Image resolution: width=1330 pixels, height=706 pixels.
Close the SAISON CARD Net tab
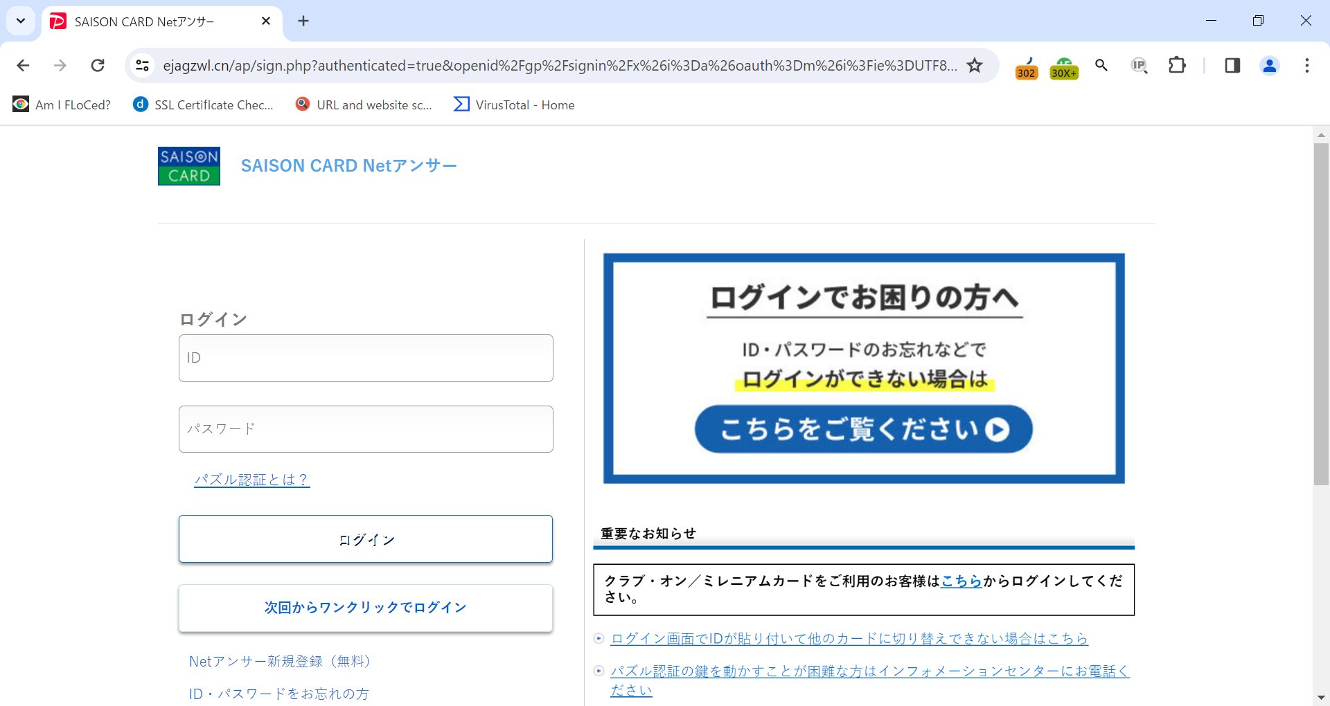(x=266, y=21)
